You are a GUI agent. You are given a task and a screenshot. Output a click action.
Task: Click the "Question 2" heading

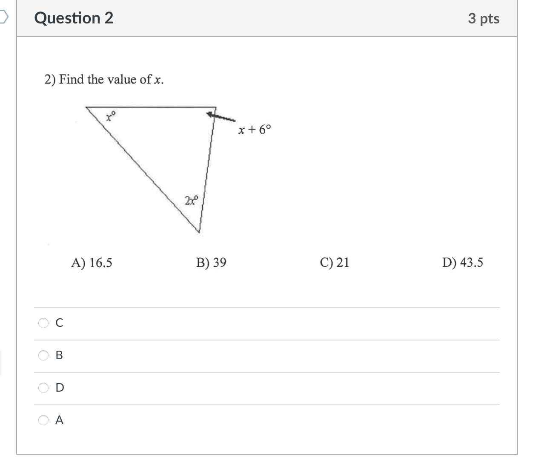[74, 18]
